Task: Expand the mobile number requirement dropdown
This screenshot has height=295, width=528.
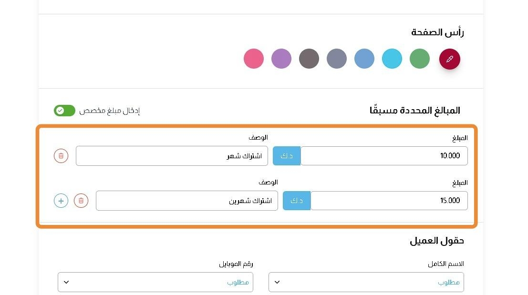Action: [x=155, y=282]
